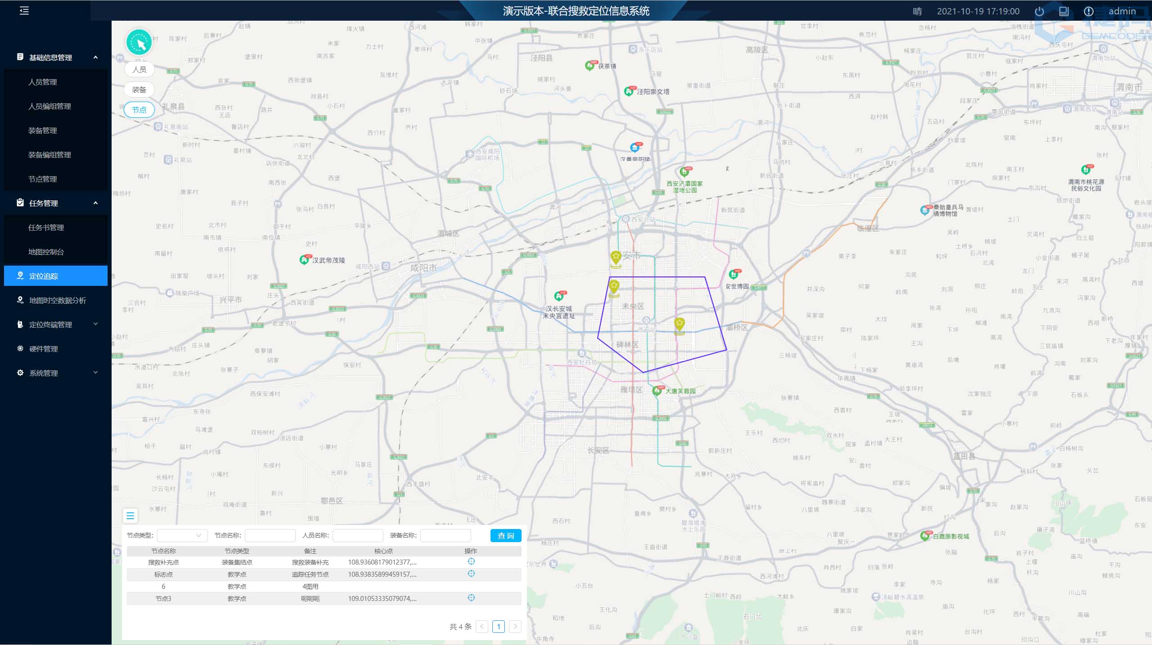This screenshot has height=645, width=1152.
Task: Click page 1 pagination button
Action: [x=498, y=627]
